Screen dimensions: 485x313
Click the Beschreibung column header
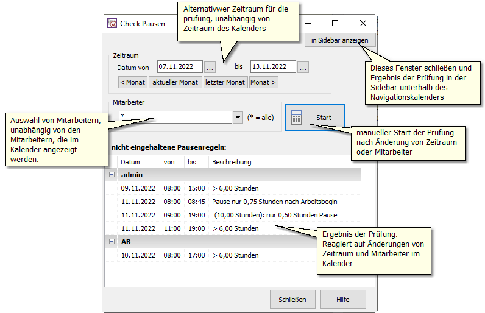(x=232, y=162)
